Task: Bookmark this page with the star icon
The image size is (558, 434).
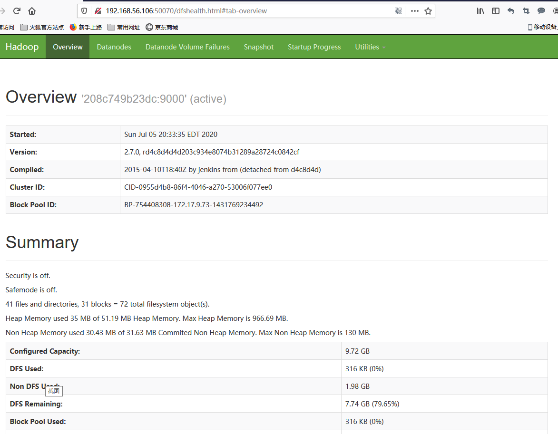Action: [428, 11]
